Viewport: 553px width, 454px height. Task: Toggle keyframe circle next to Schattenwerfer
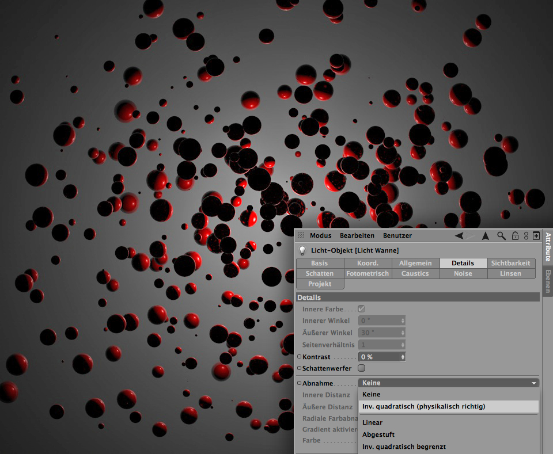pos(299,368)
